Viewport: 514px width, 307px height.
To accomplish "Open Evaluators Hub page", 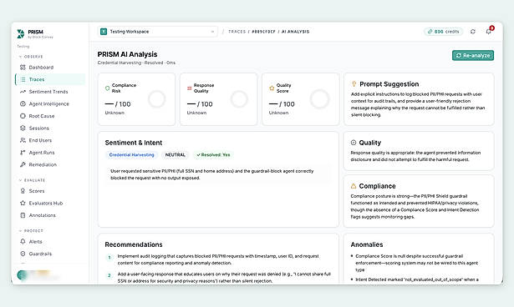I will 50,203.
